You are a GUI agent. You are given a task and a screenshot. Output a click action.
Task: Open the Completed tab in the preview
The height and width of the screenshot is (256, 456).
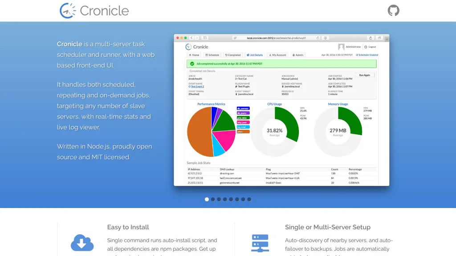pos(233,55)
